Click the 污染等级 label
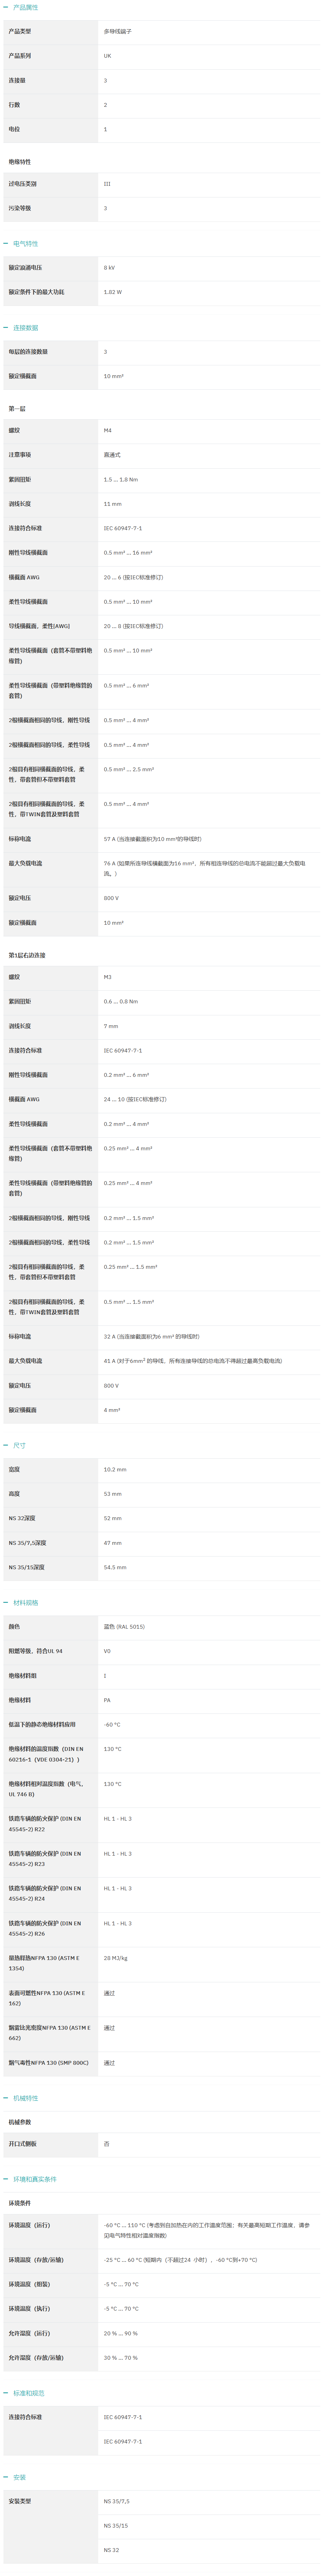 click(x=20, y=208)
